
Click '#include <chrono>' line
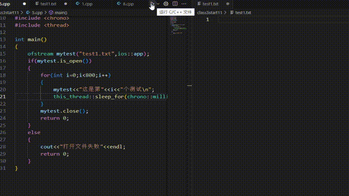pyautogui.click(x=42, y=18)
